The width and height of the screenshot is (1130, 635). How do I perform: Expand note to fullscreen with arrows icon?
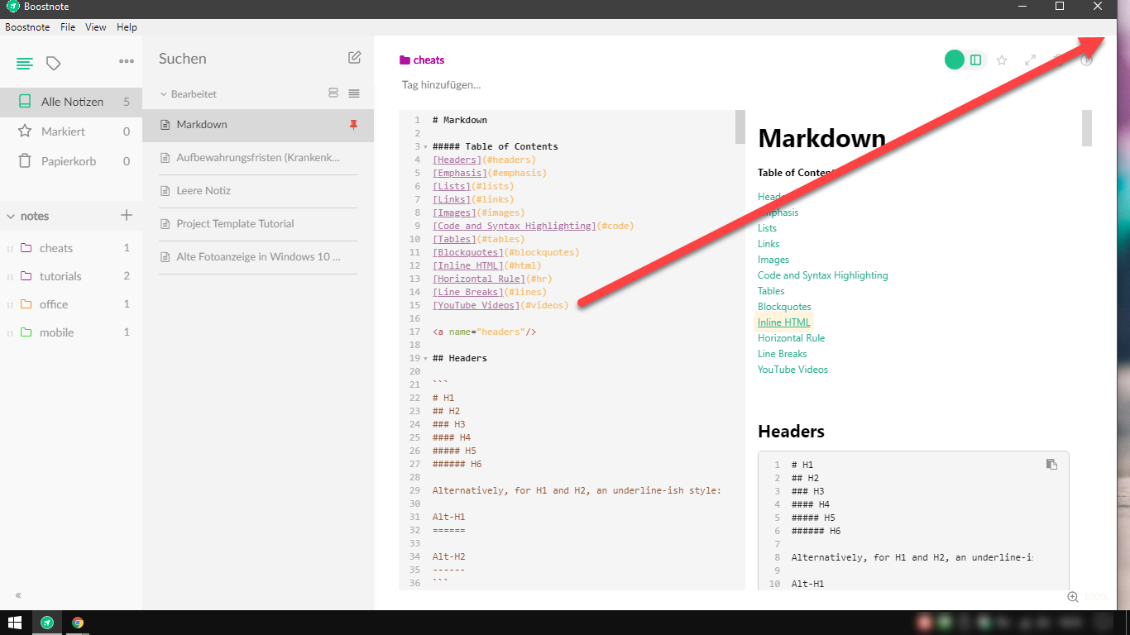click(x=1030, y=60)
